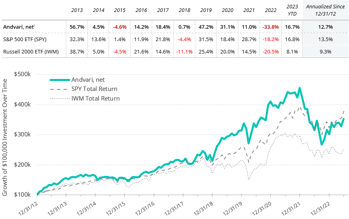
Task: Click Andvari's -33.8% value for 2022
Action: 270,27
